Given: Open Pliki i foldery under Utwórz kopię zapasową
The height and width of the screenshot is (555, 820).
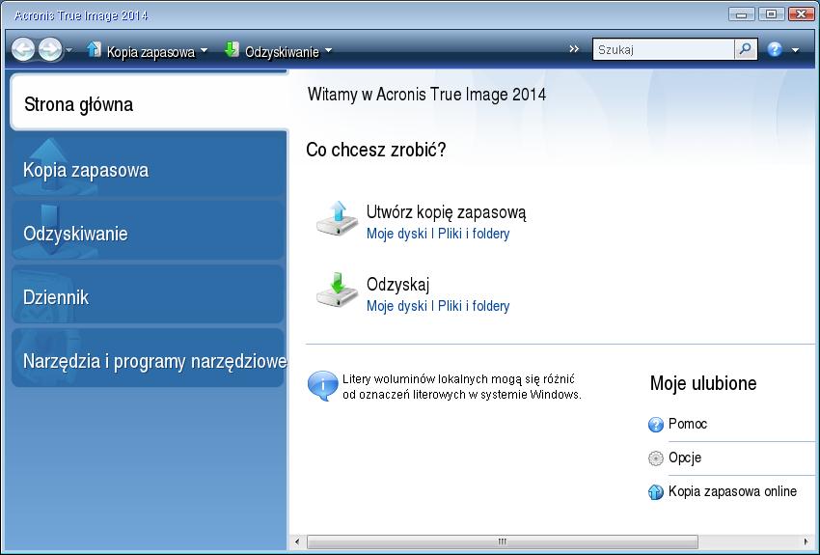Looking at the screenshot, I should 474,234.
